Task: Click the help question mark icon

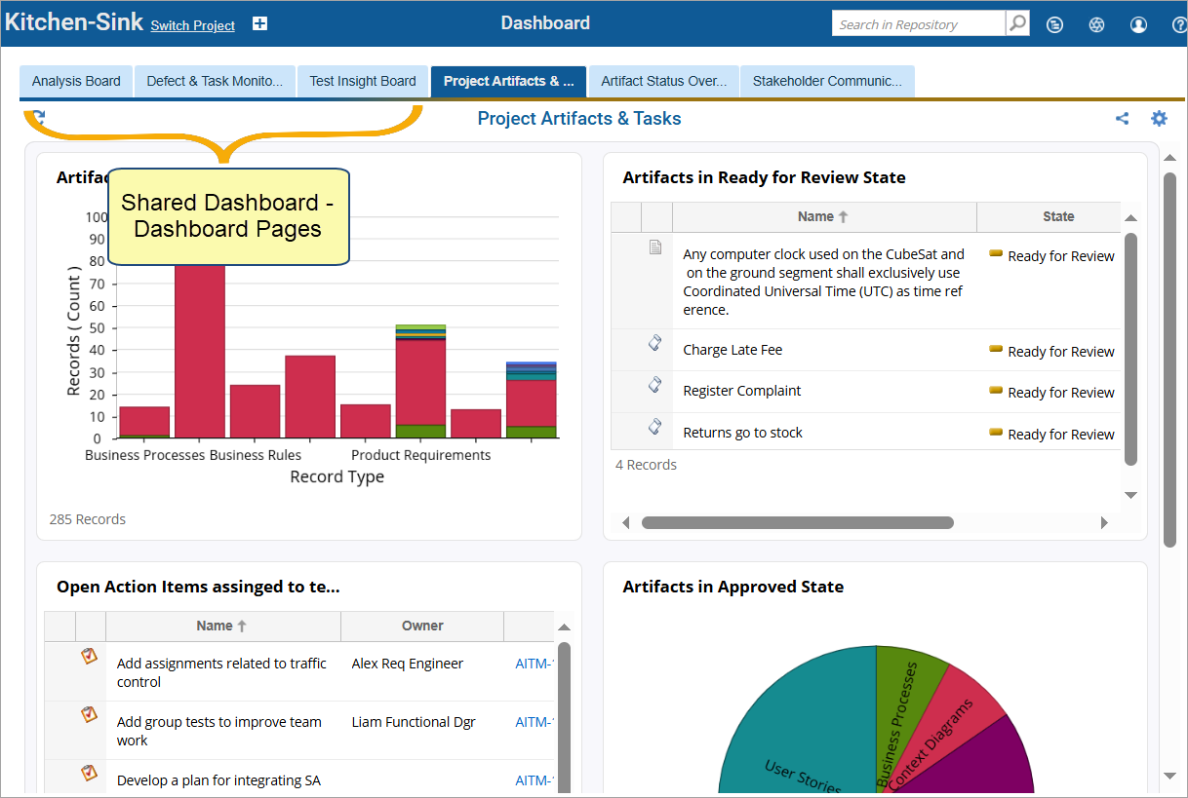Action: pyautogui.click(x=1178, y=25)
